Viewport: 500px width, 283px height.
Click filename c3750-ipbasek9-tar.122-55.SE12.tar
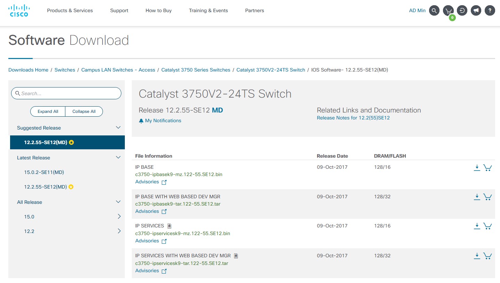tap(178, 204)
